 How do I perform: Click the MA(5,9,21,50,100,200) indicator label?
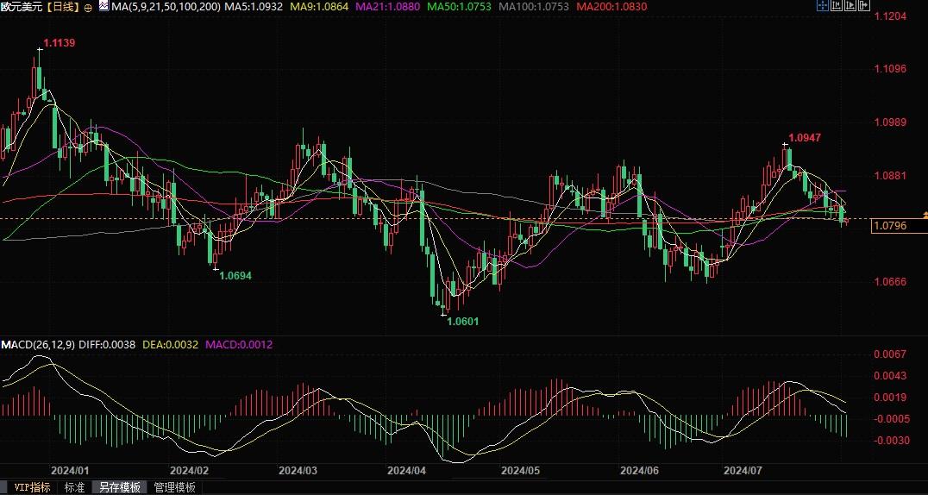point(166,7)
